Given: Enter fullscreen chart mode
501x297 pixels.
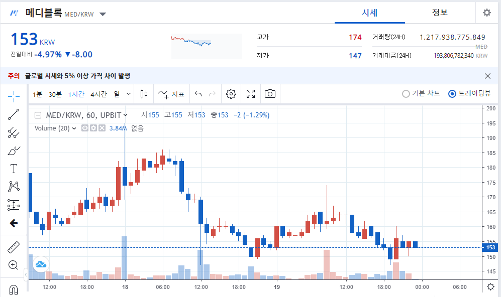Looking at the screenshot, I should point(251,94).
